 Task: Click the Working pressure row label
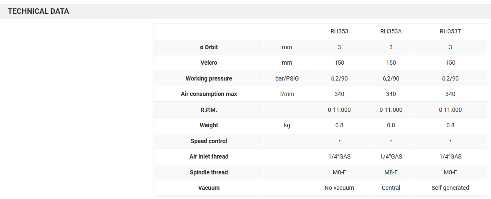coord(209,78)
